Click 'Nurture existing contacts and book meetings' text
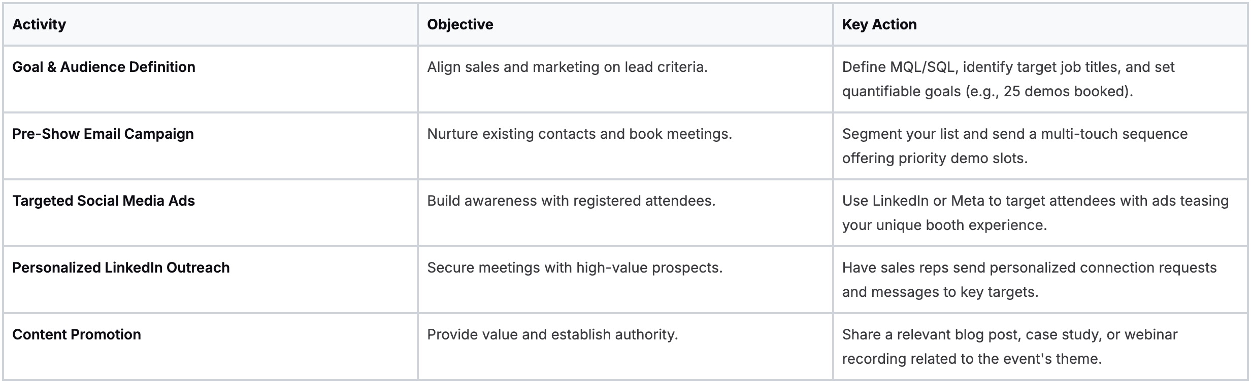The width and height of the screenshot is (1252, 383). [x=579, y=134]
